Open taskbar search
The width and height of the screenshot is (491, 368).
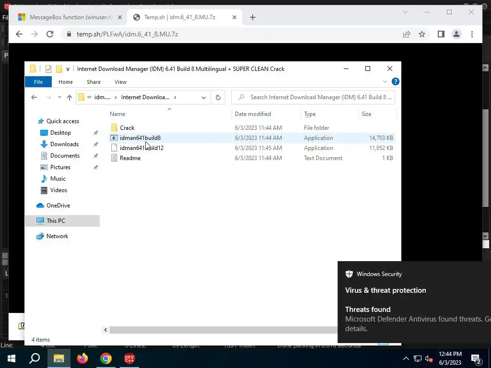(35, 358)
